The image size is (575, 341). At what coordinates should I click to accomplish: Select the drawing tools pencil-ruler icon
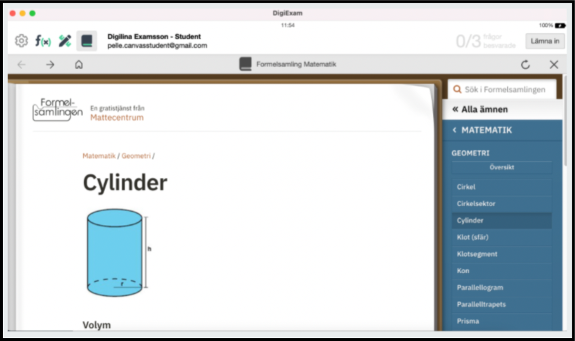pyautogui.click(x=65, y=41)
